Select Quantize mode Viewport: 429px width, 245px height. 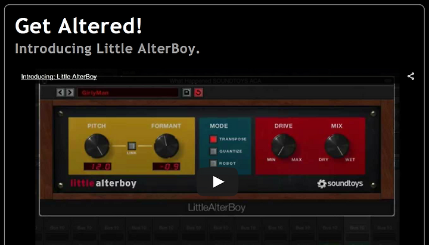[213, 151]
